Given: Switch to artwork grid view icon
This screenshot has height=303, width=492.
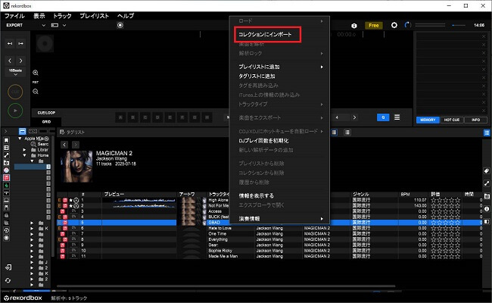Looking at the screenshot, I should (x=335, y=133).
